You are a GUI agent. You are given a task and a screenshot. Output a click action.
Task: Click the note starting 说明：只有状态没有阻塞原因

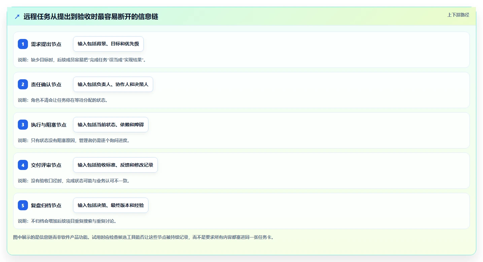[x=74, y=140]
